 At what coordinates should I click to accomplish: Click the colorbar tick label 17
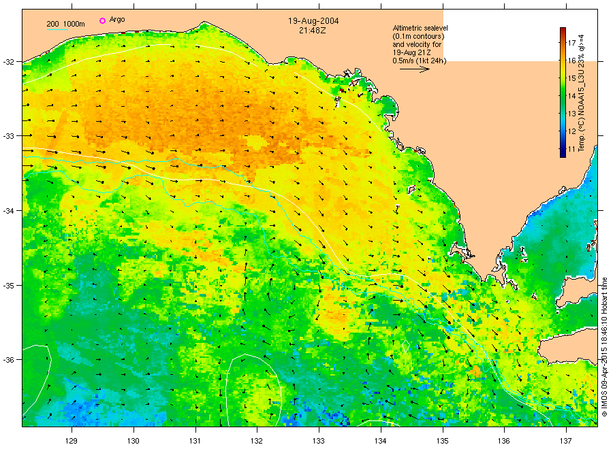(571, 43)
